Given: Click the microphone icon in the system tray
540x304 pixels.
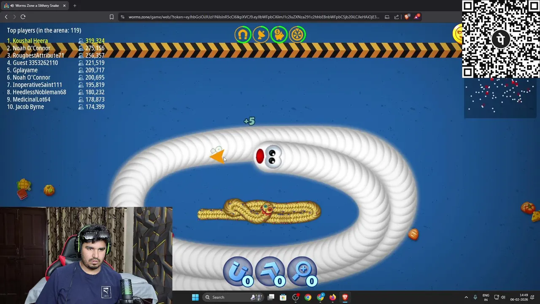Looking at the screenshot, I should 475,297.
